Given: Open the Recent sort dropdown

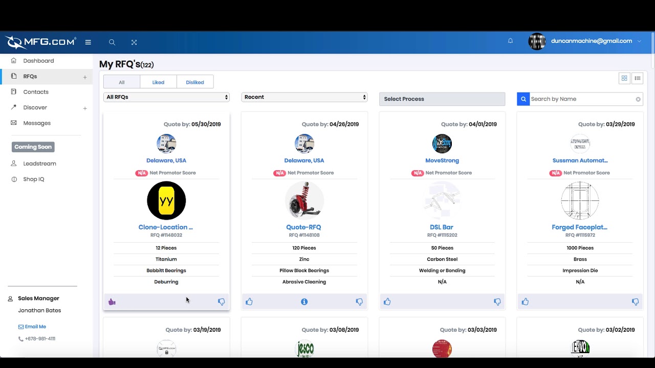Looking at the screenshot, I should (x=304, y=97).
